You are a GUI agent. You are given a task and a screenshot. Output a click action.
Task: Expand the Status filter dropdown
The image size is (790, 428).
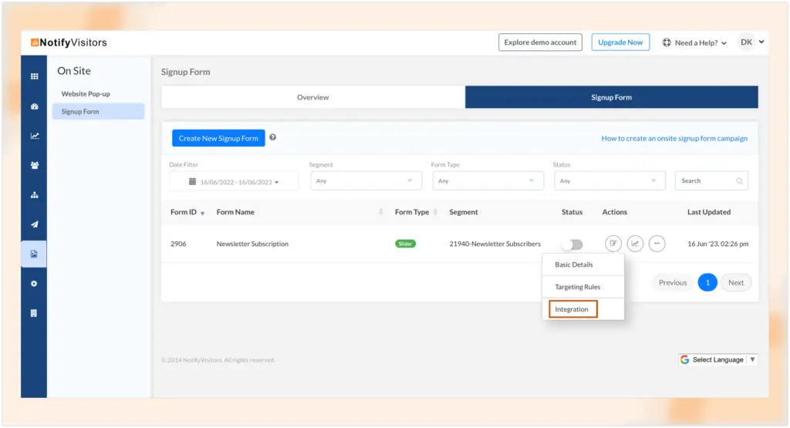click(x=609, y=181)
